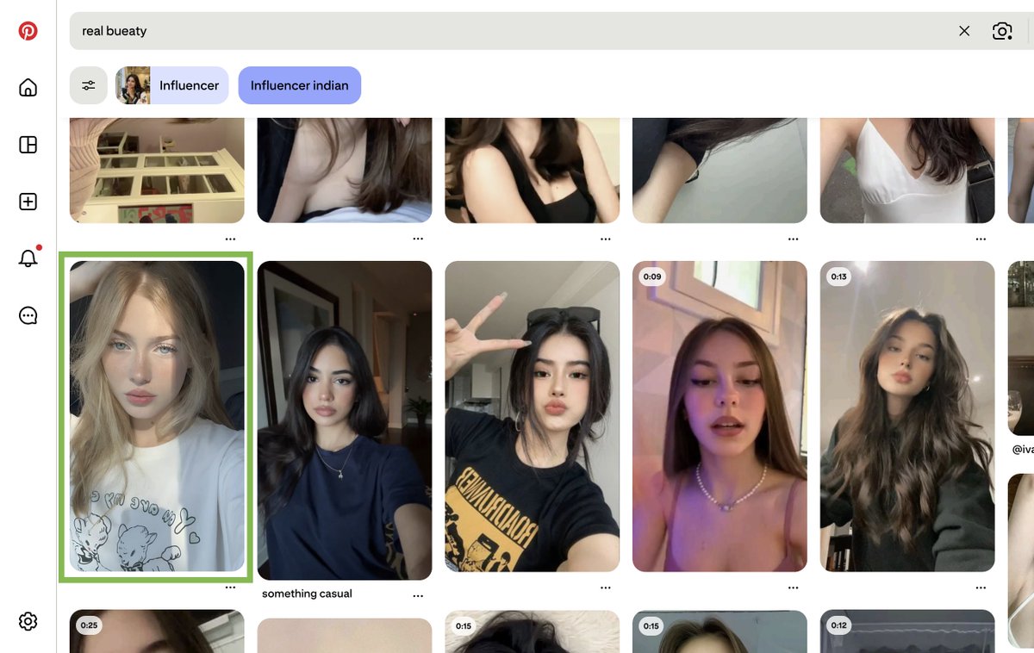The width and height of the screenshot is (1034, 653).
Task: Open the 0:12 video pin
Action: (x=907, y=631)
